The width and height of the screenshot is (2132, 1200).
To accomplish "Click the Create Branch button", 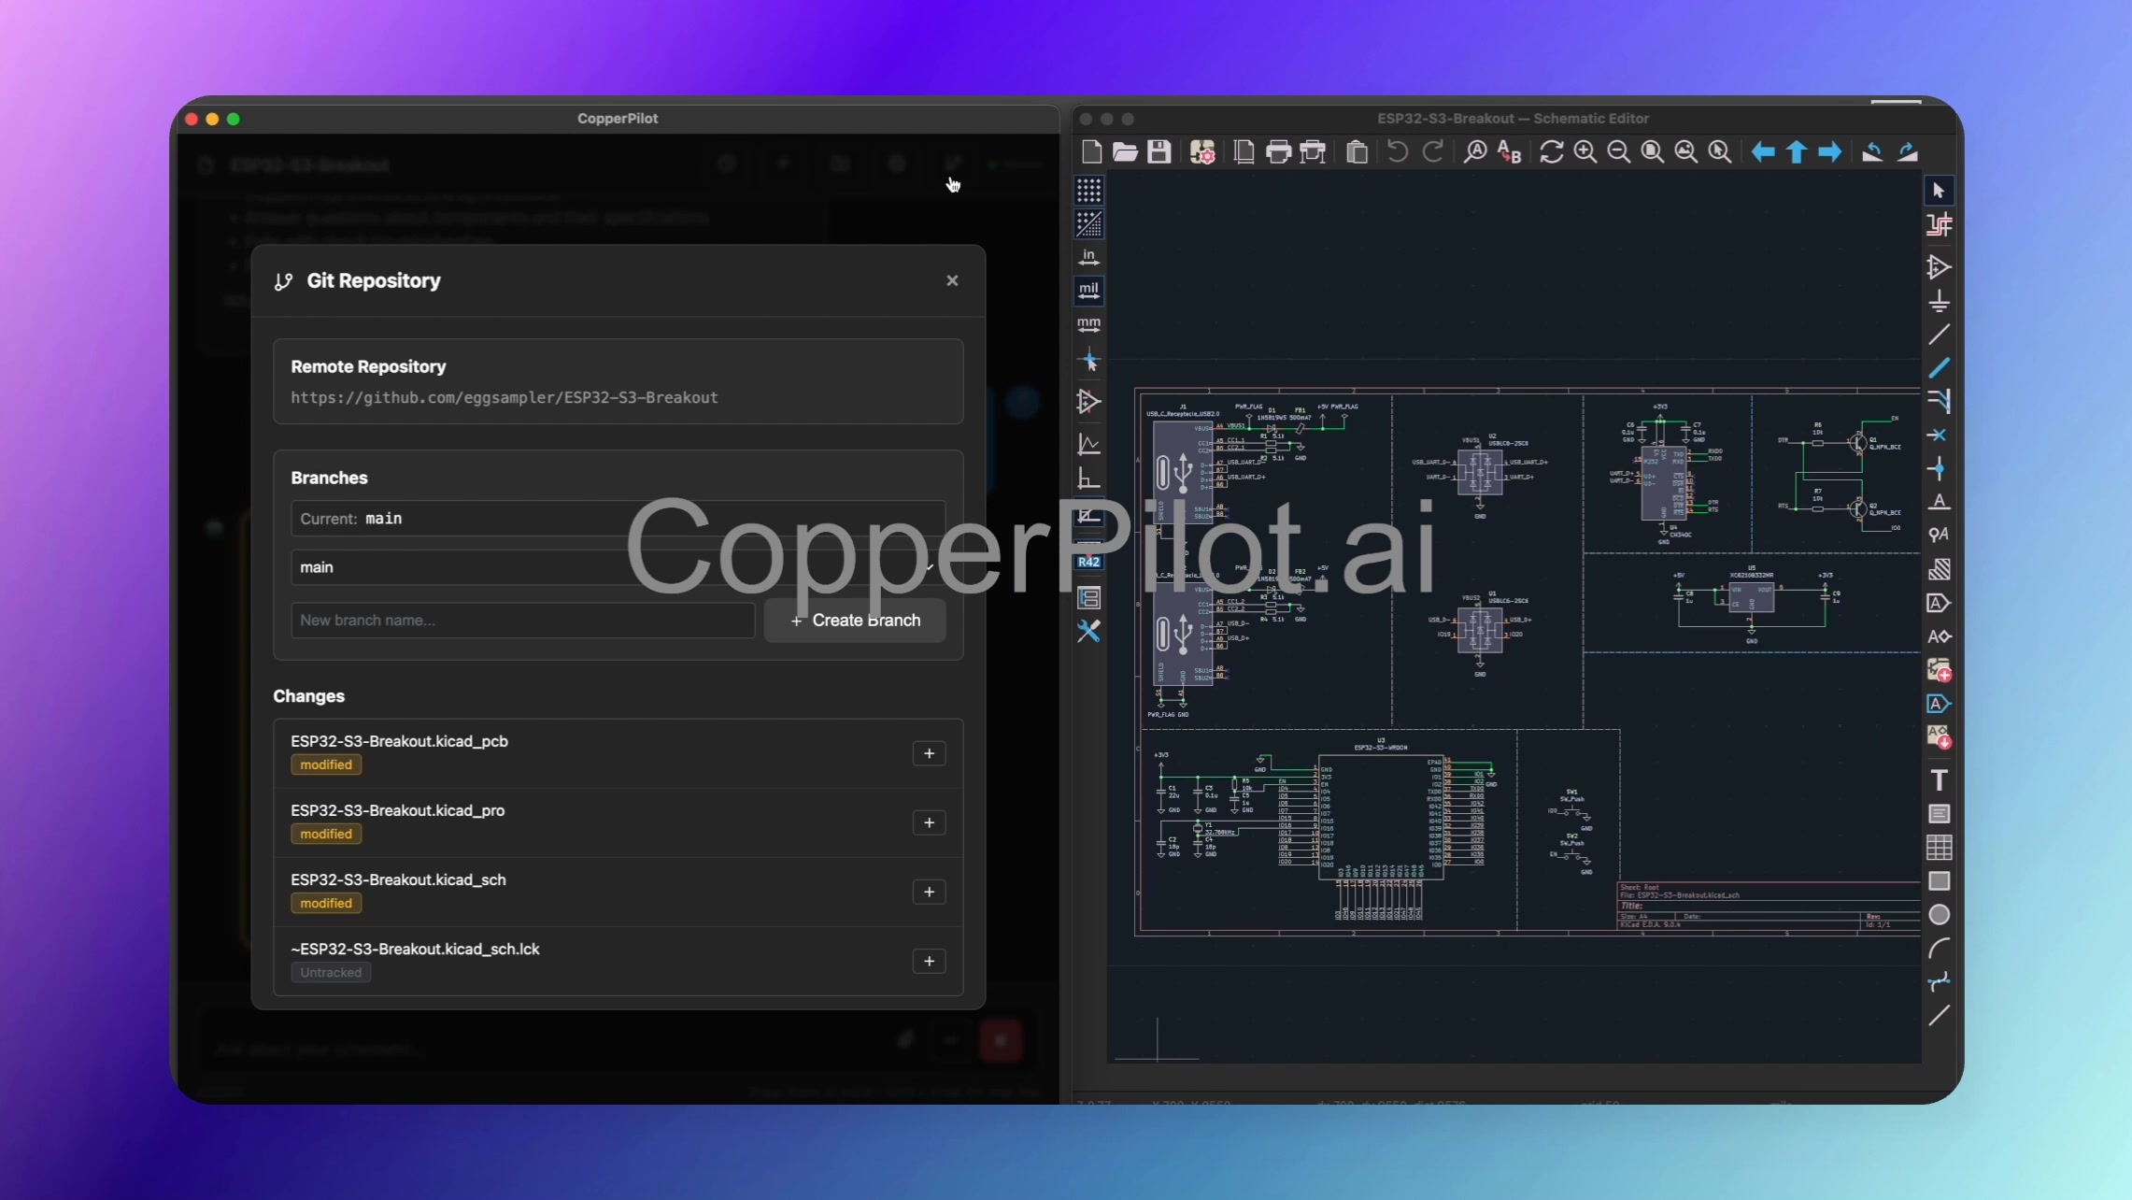I will [x=855, y=621].
